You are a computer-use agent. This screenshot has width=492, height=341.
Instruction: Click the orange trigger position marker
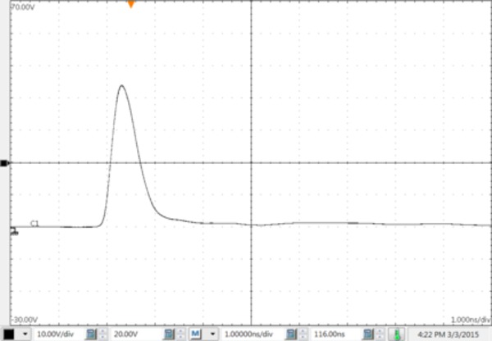(131, 4)
